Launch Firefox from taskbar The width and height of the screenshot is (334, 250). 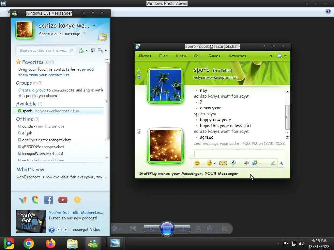click(x=51, y=243)
